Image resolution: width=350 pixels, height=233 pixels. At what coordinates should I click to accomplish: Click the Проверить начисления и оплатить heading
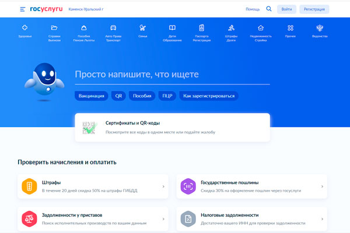[x=67, y=162]
